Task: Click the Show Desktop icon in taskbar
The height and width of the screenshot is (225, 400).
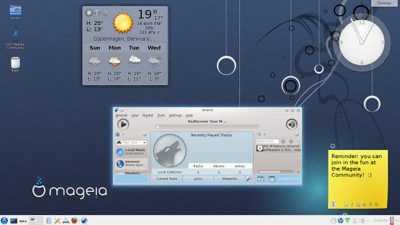Action: click(14, 221)
